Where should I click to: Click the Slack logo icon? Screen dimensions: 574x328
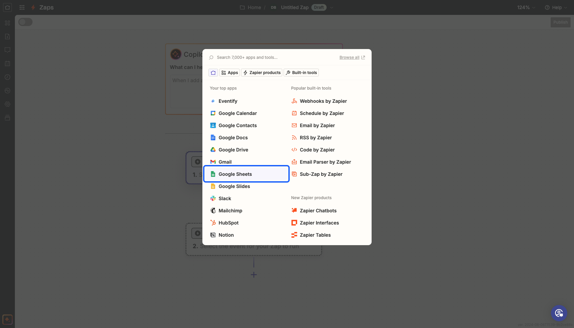(213, 198)
